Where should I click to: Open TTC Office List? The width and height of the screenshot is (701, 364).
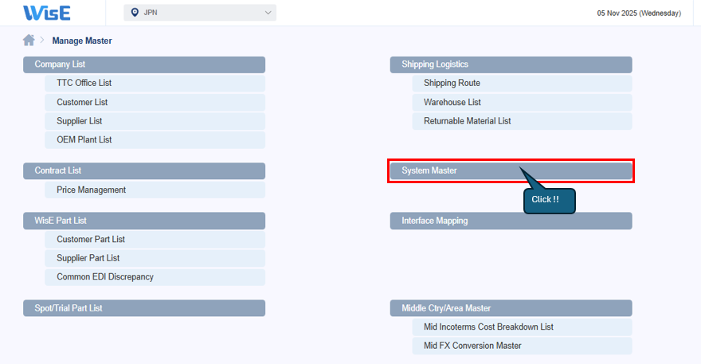pos(84,83)
